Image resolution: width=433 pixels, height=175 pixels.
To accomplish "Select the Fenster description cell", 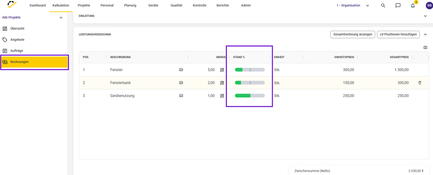I will tap(116, 70).
